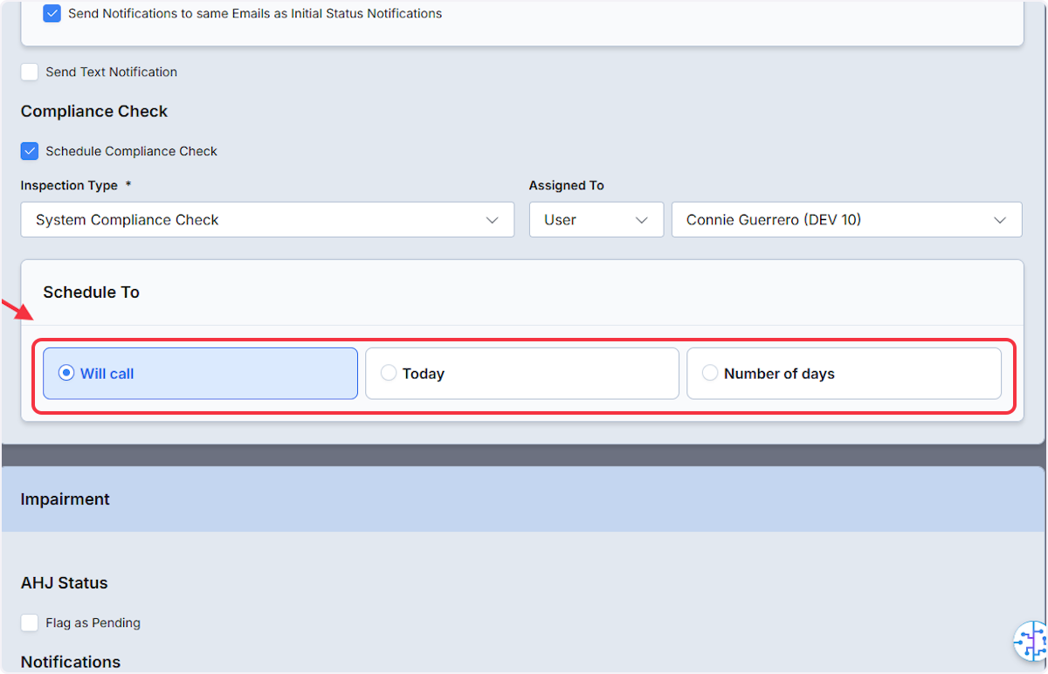Viewport: 1048px width, 674px height.
Task: Open the circuit-icon assistant widget
Action: point(1031,642)
